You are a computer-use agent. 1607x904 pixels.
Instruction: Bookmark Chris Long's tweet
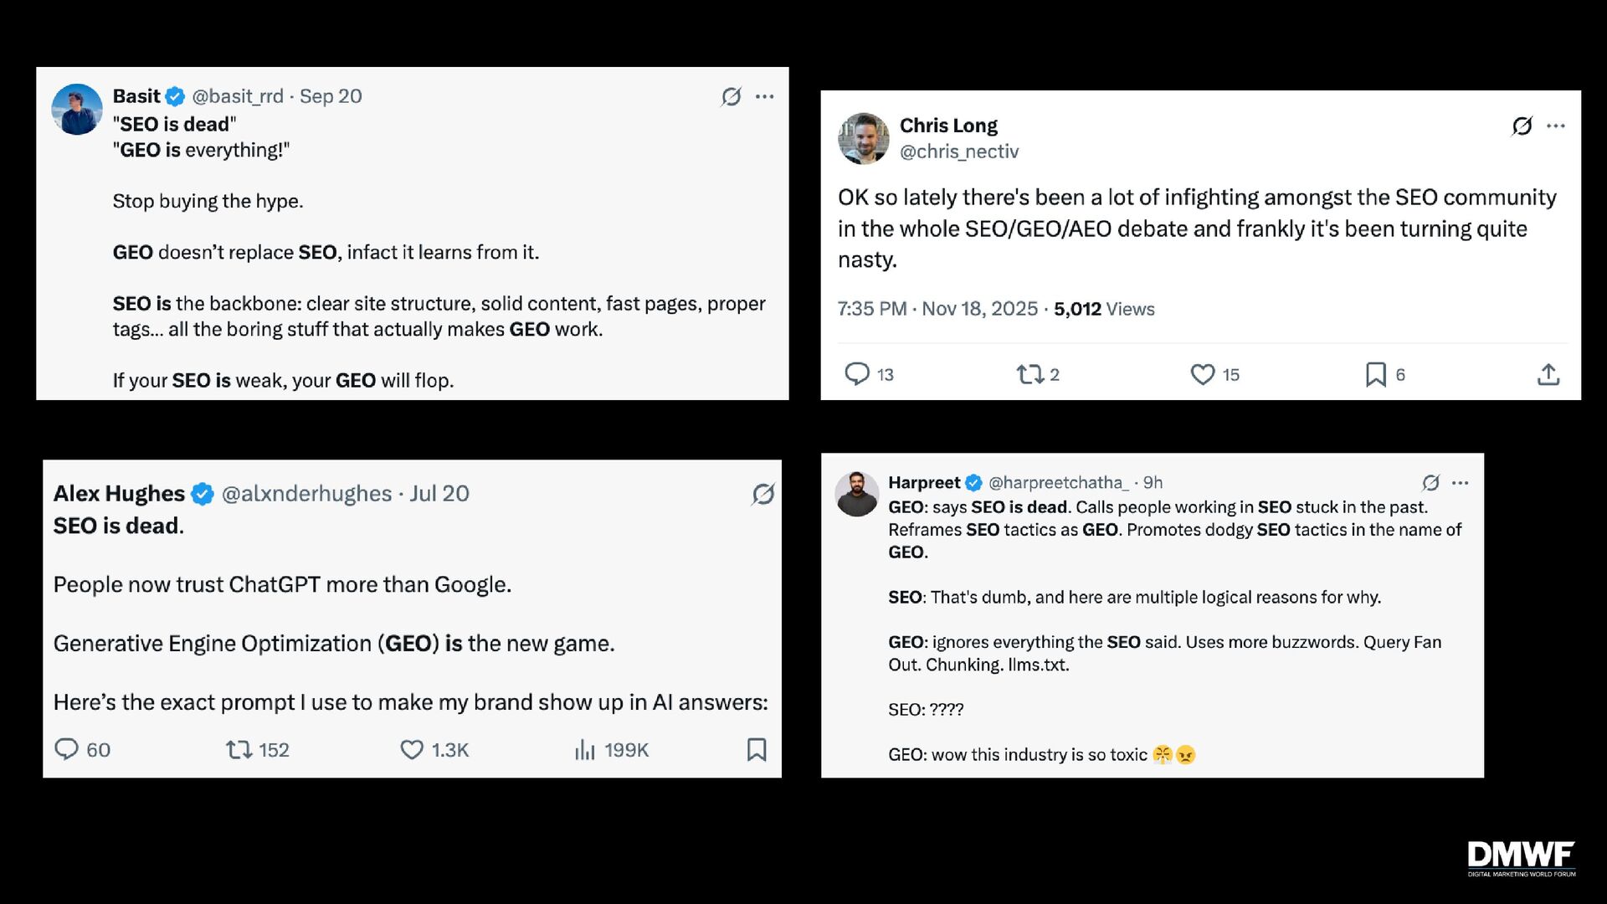[x=1375, y=374]
